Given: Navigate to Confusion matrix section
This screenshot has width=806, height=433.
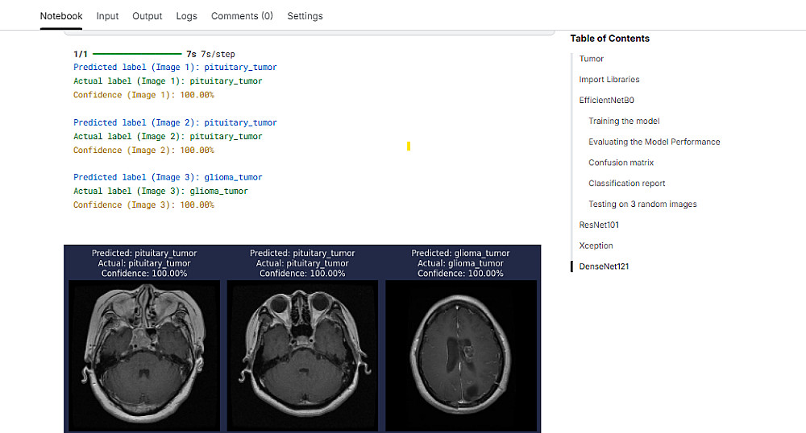Looking at the screenshot, I should pyautogui.click(x=621, y=163).
